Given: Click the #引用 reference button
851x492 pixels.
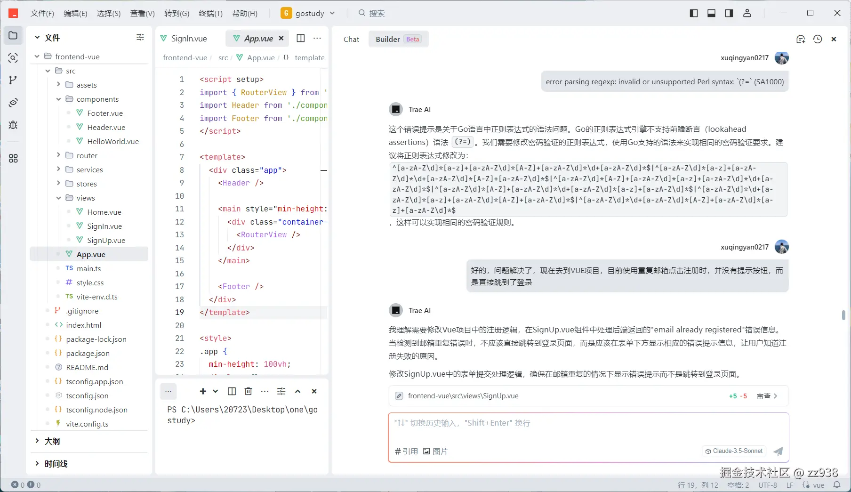Looking at the screenshot, I should pyautogui.click(x=406, y=451).
